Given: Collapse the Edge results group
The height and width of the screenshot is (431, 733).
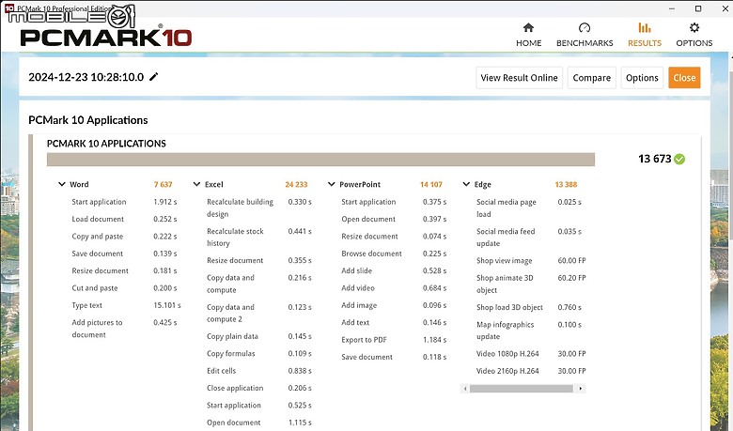Looking at the screenshot, I should coord(466,184).
